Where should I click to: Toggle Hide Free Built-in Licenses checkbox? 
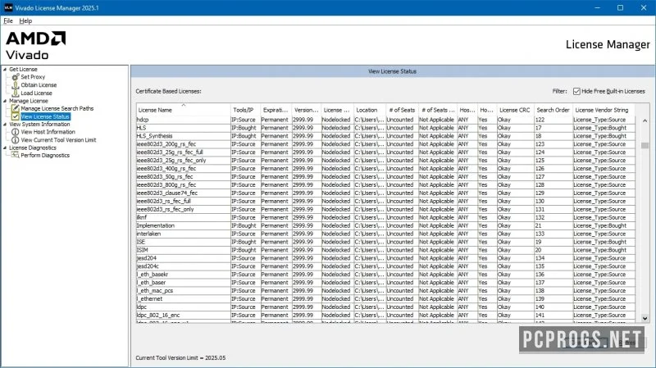tap(576, 91)
